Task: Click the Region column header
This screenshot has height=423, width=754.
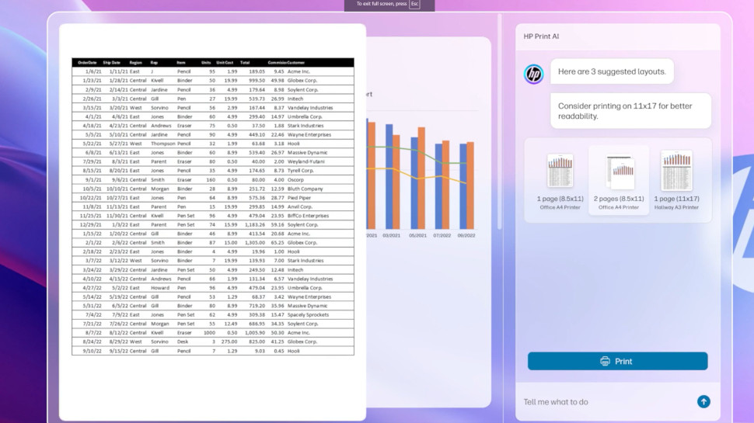Action: (x=135, y=62)
